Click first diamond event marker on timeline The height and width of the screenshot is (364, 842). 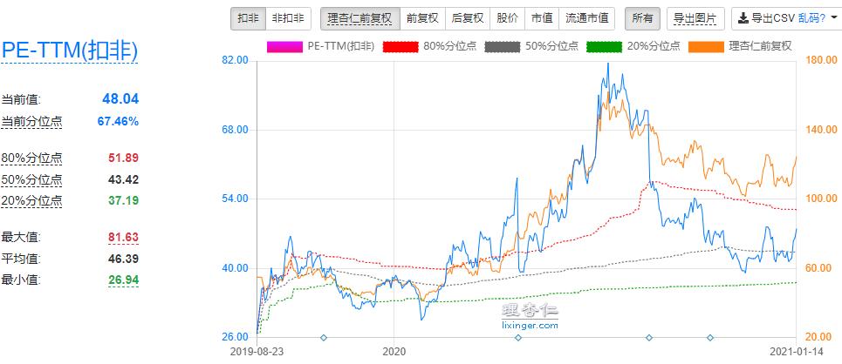323,337
